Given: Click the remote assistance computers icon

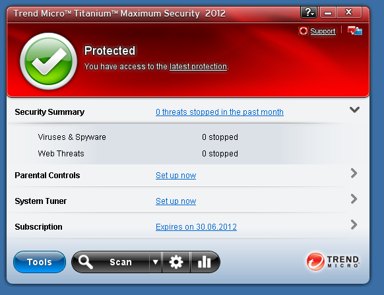Looking at the screenshot, I should (x=355, y=30).
